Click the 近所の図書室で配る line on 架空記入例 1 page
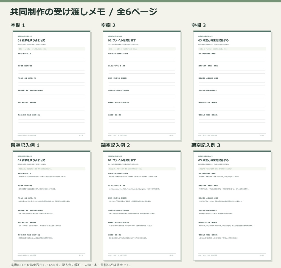 [37, 189]
